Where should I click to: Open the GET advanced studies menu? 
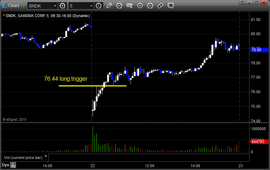(130, 6)
